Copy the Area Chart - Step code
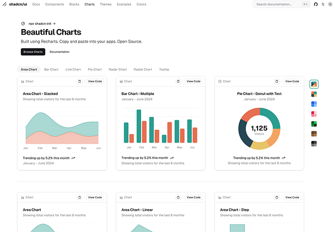 [277, 197]
